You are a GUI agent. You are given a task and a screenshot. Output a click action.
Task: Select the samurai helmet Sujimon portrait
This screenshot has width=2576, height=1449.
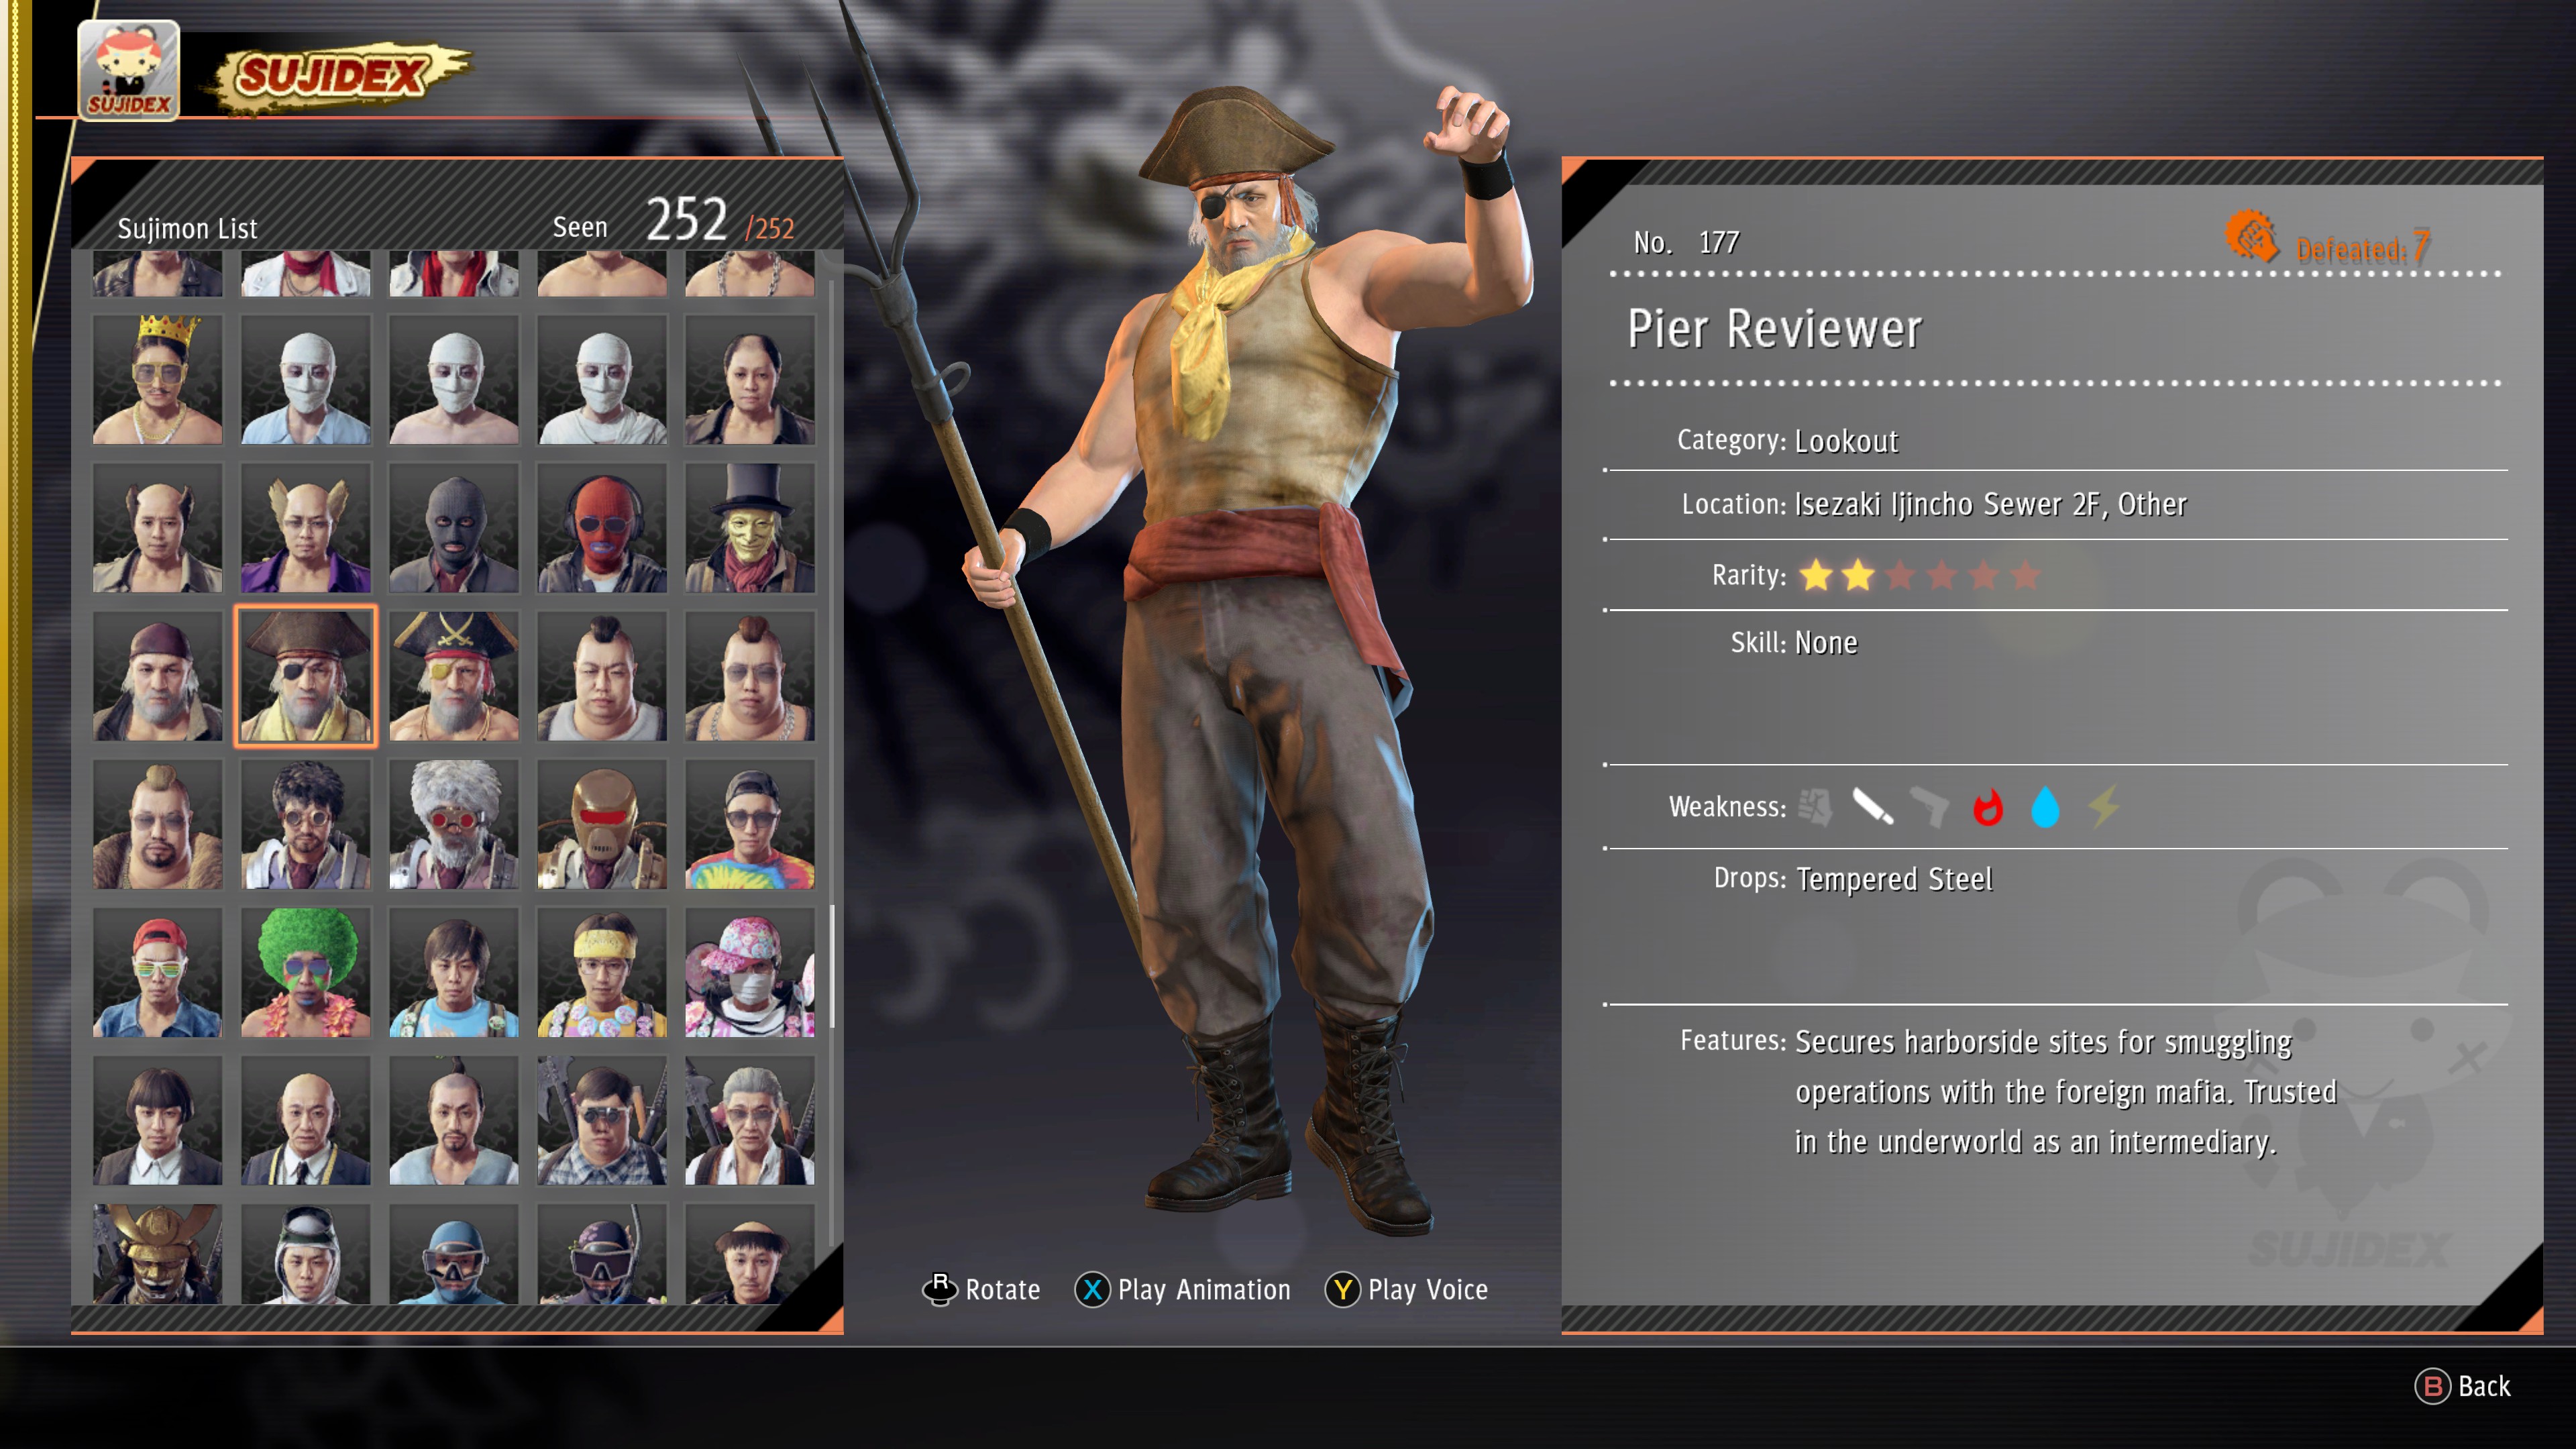[157, 1254]
